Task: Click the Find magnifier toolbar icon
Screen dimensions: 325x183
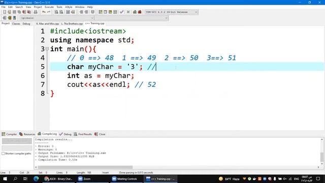Action: coord(56,12)
